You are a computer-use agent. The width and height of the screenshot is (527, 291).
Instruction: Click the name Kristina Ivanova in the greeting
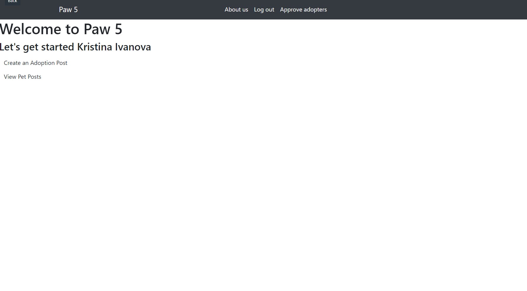[114, 47]
